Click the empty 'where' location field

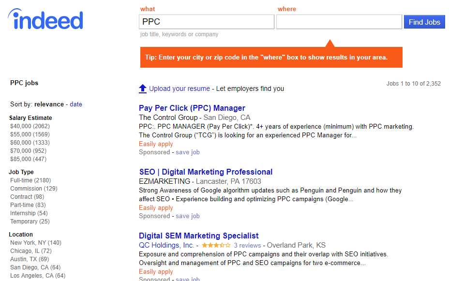click(x=339, y=22)
